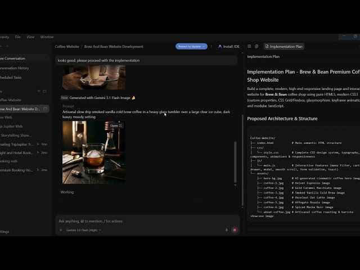Open the View menu

point(30,37)
